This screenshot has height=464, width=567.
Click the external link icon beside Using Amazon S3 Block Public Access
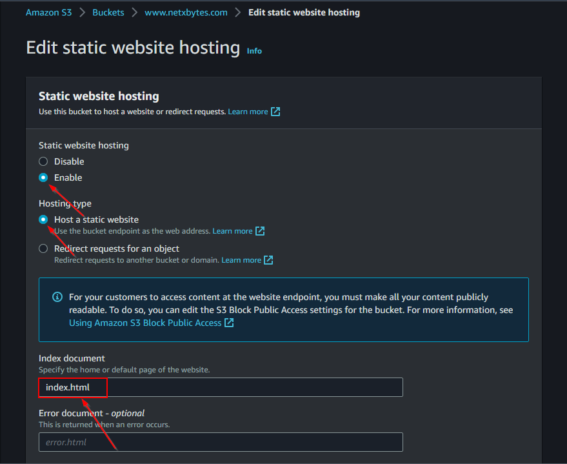click(229, 323)
